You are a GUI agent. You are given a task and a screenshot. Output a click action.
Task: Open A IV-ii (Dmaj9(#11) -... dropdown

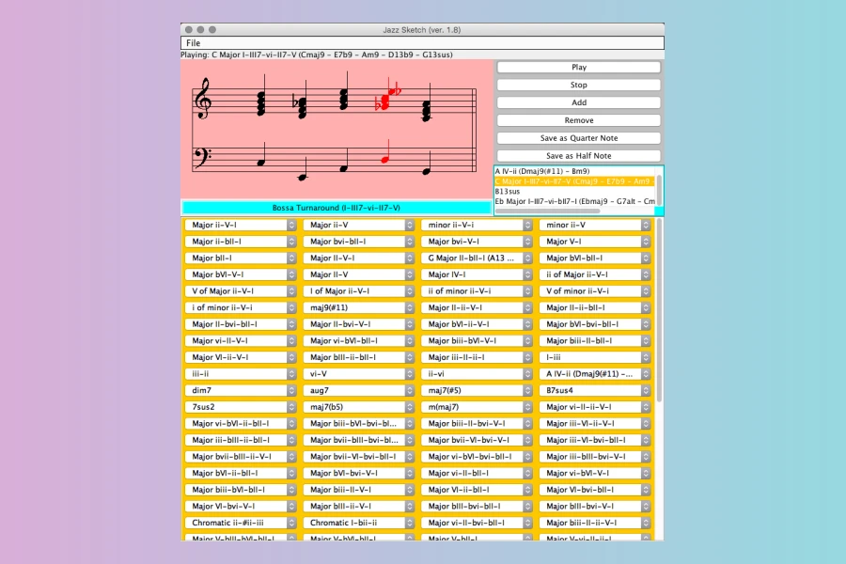coord(595,374)
